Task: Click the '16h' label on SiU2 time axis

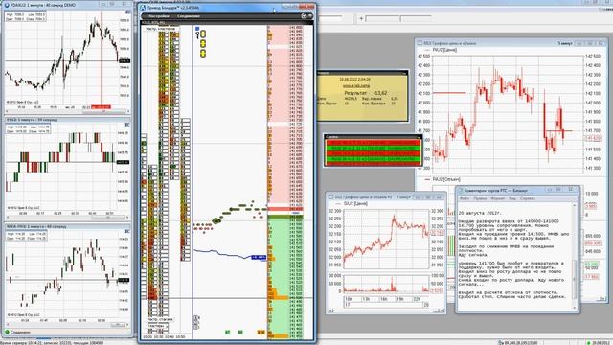Action: (x=383, y=299)
